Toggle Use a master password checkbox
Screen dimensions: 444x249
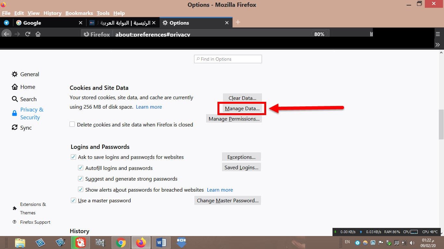coord(73,200)
